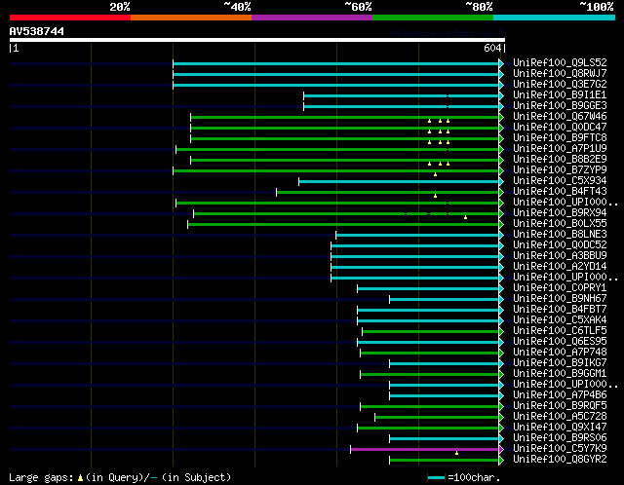Click the UniRef100_Q8GYR2 label

pyautogui.click(x=560, y=460)
